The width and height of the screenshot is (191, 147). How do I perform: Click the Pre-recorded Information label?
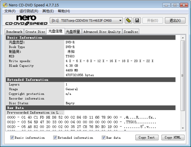point(35,113)
